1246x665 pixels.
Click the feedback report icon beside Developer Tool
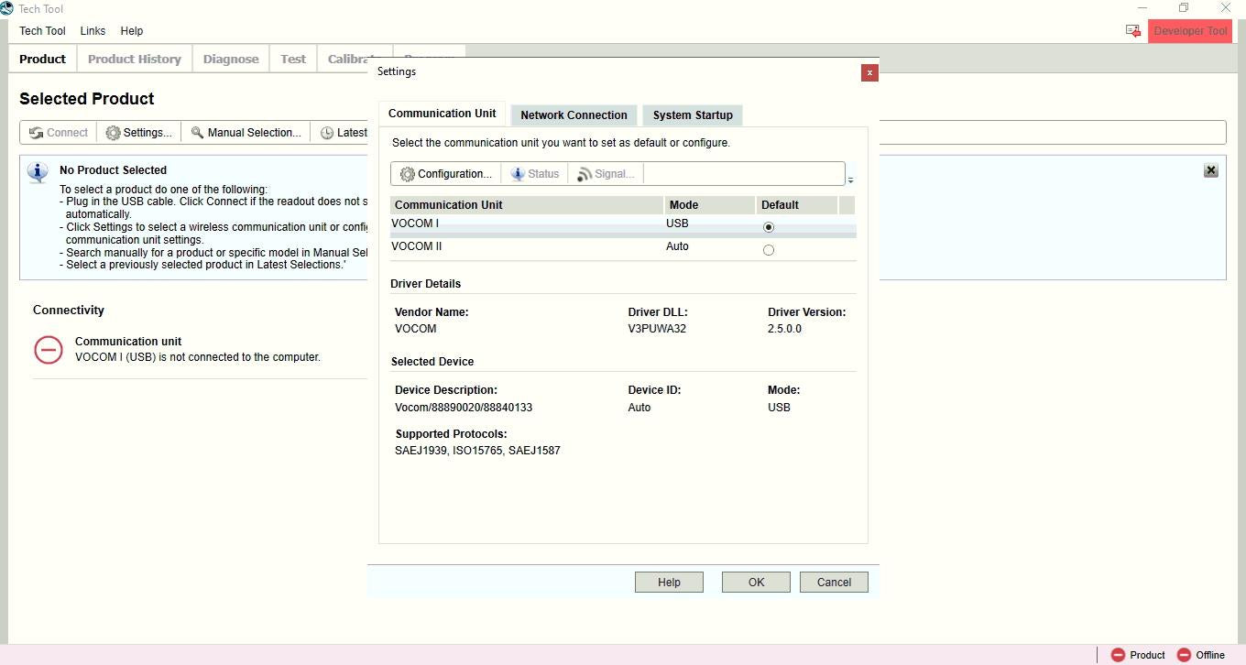(1132, 30)
